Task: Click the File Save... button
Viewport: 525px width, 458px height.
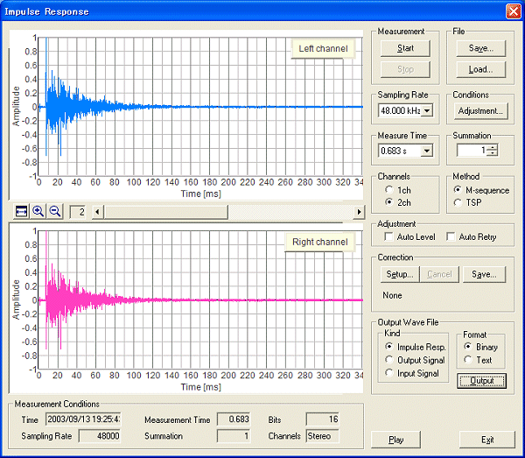Action: coord(480,48)
